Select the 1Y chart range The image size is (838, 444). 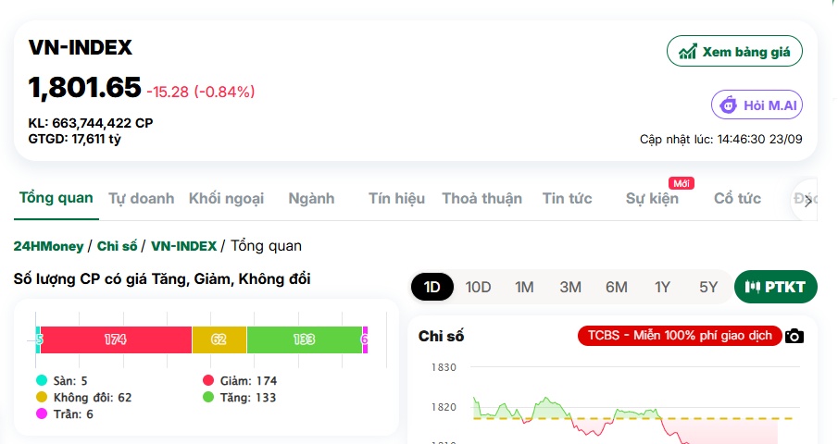tap(662, 287)
